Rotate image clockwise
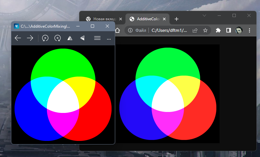 click(x=58, y=38)
